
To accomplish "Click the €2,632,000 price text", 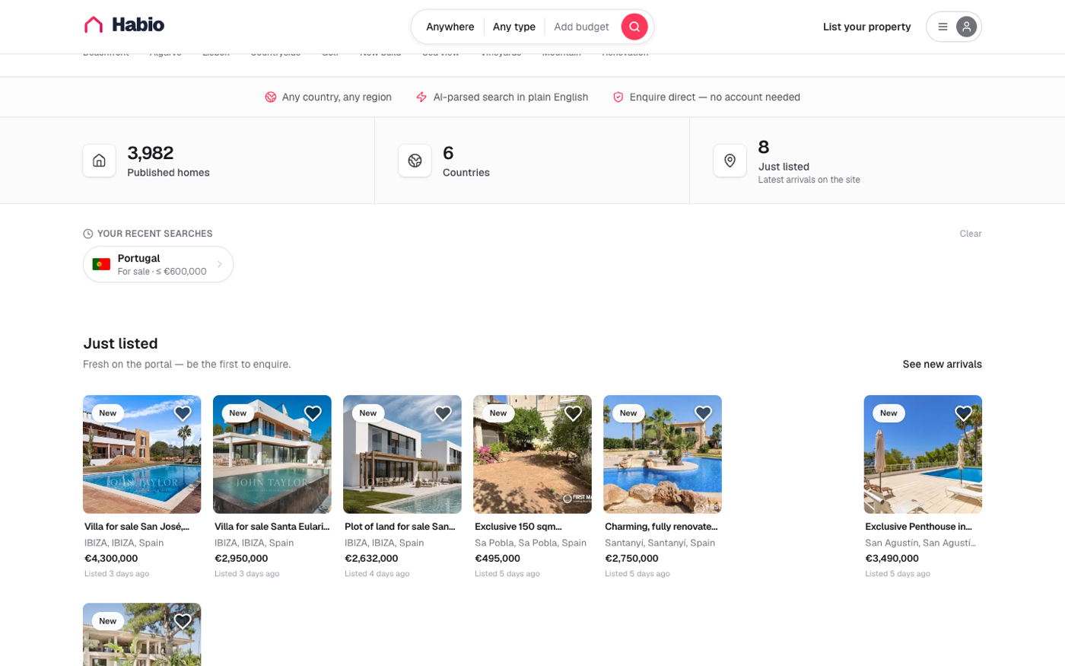I will click(x=371, y=558).
